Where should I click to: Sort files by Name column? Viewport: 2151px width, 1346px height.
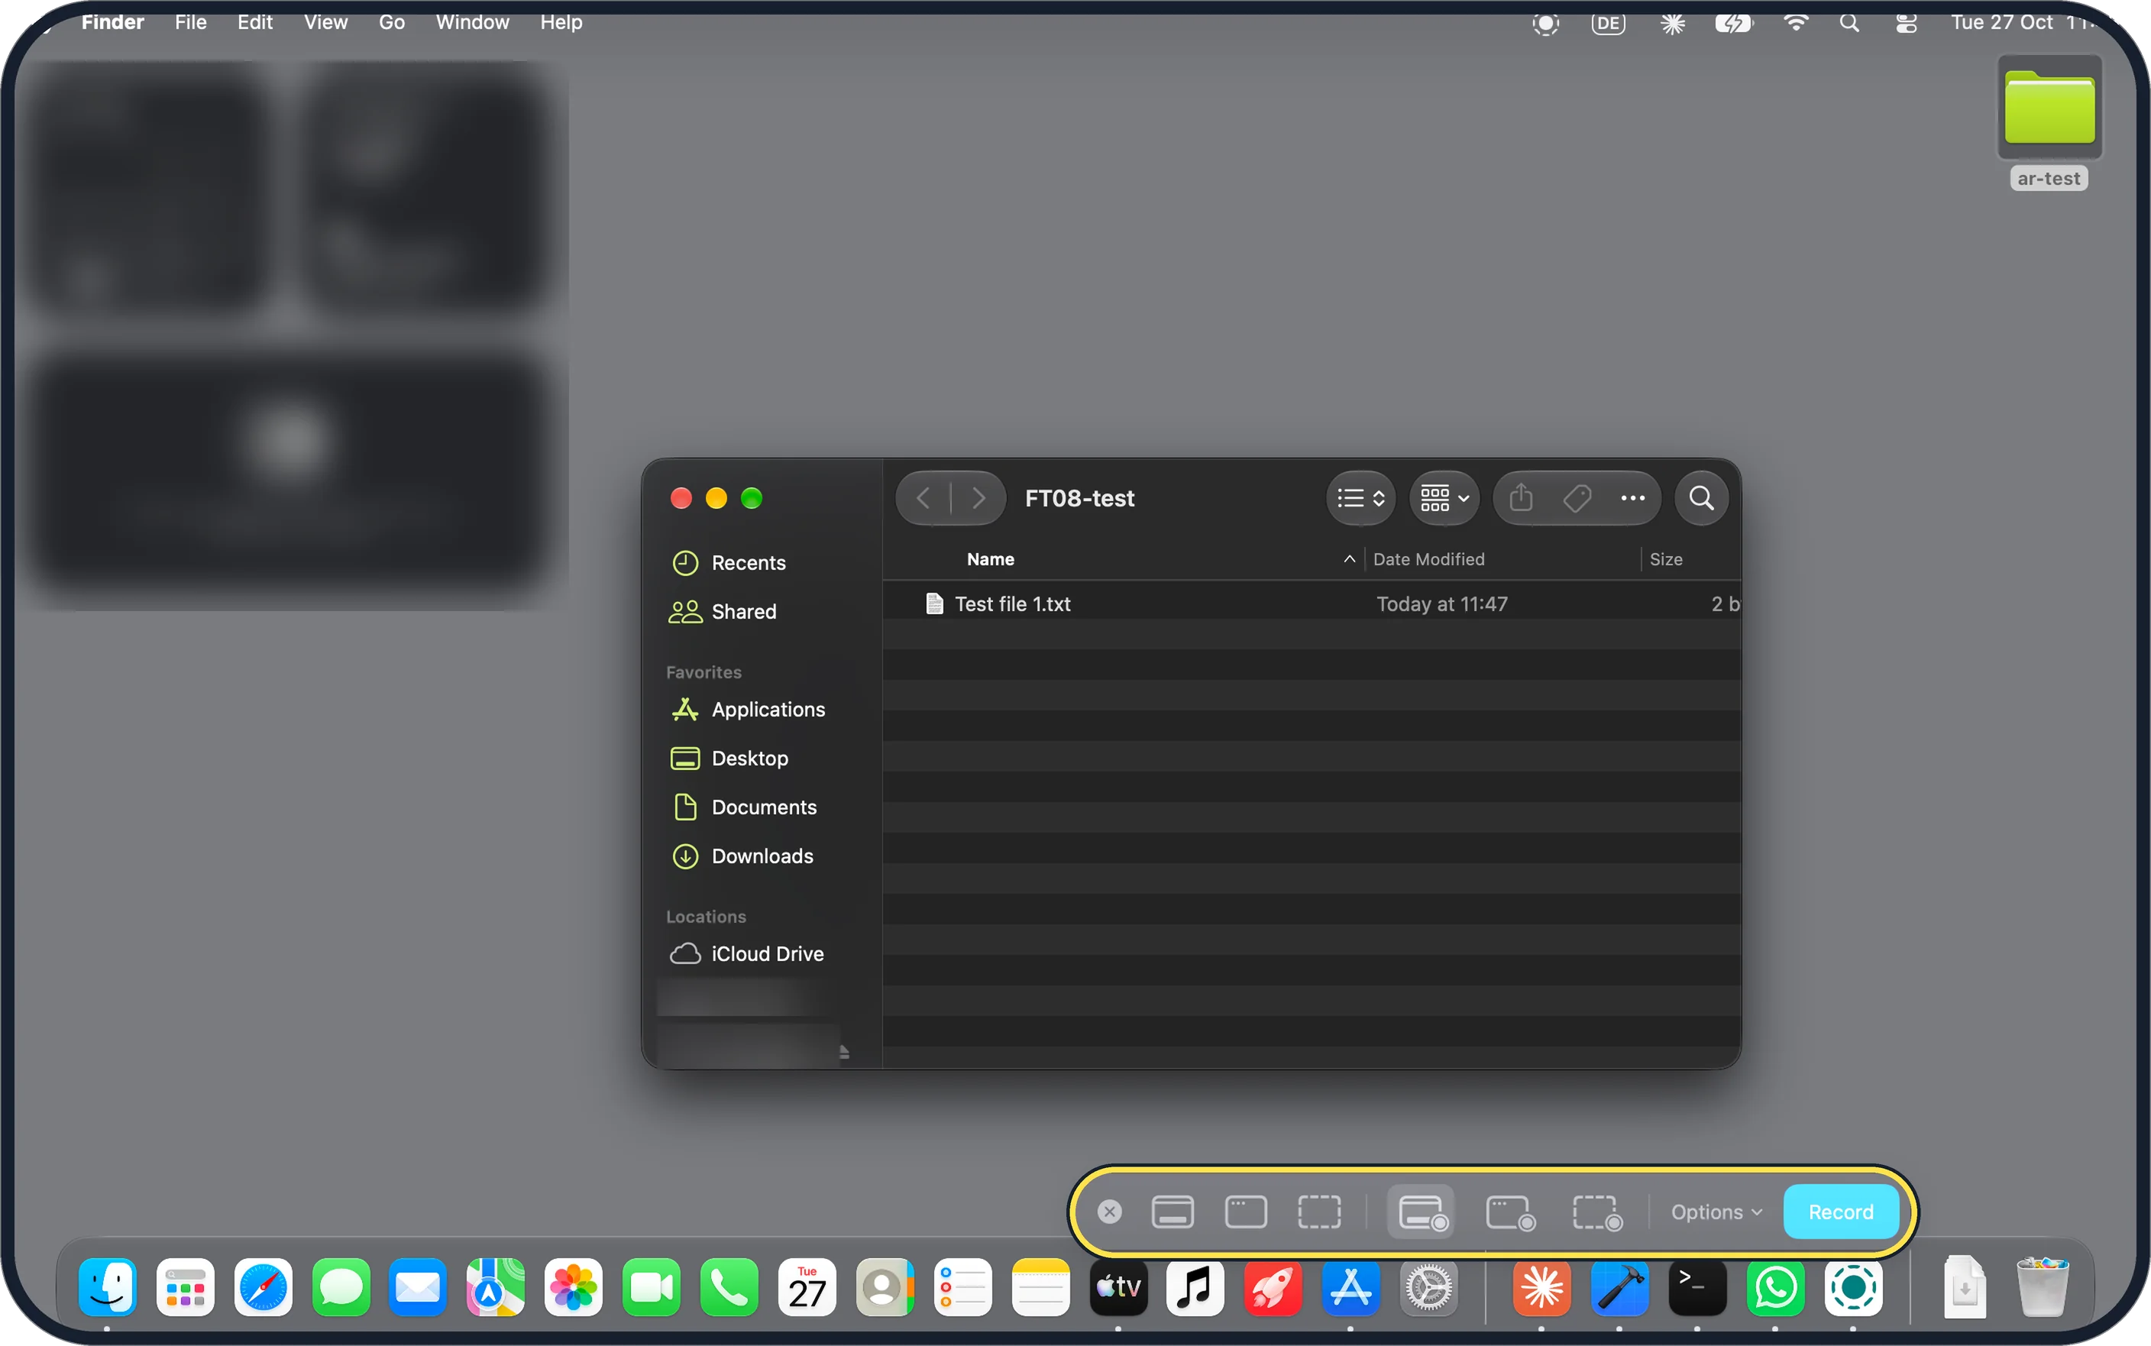(990, 559)
